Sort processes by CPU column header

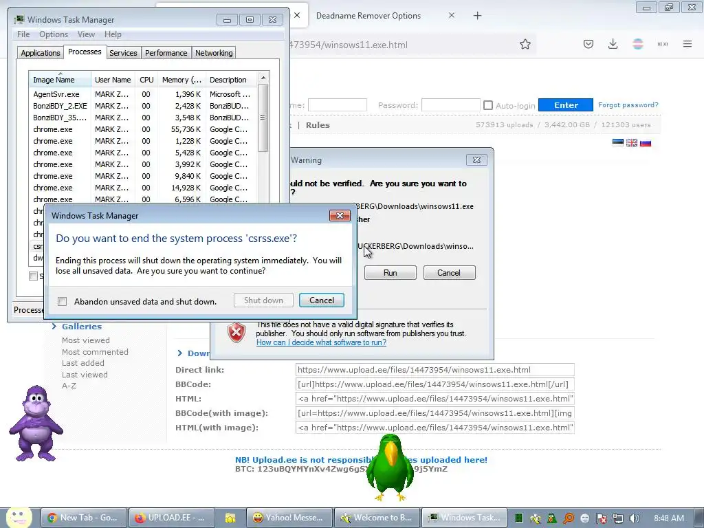click(146, 80)
